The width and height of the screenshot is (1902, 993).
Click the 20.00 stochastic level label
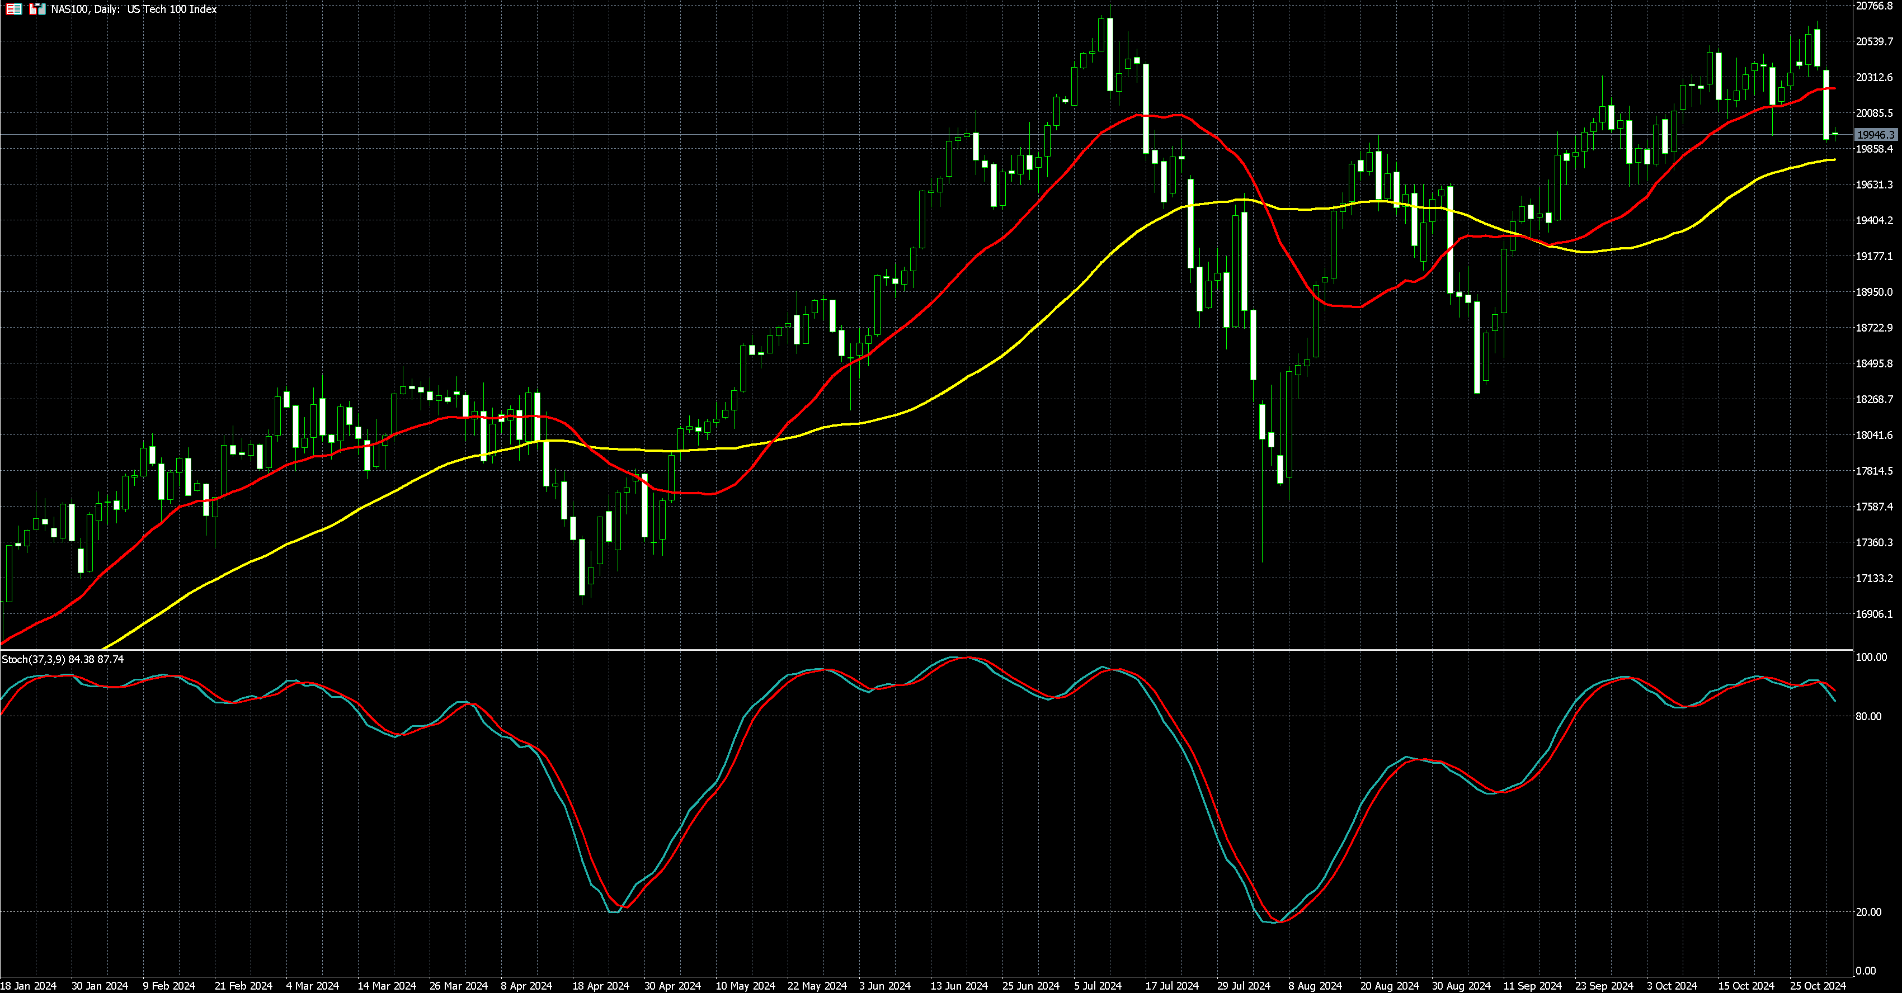coord(1868,912)
